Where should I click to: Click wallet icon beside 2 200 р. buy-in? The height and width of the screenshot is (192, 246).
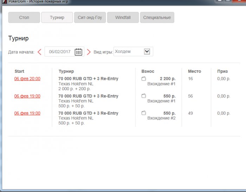[144, 79]
